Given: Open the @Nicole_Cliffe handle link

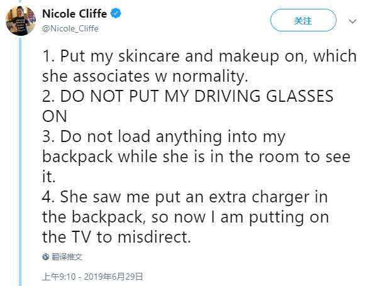Looking at the screenshot, I should 70,28.
